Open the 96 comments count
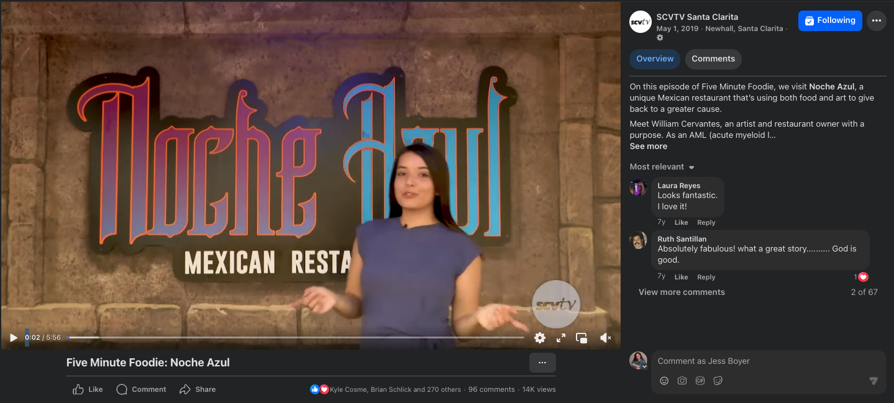Viewport: 894px width, 403px height. 491,389
